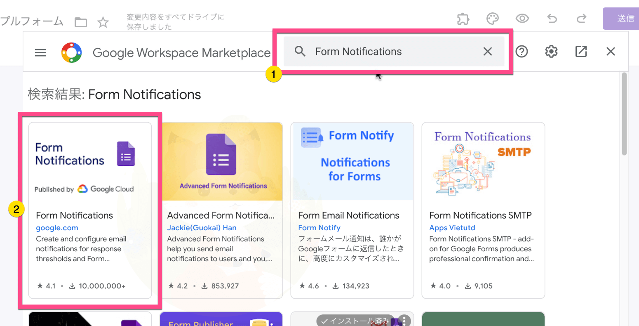Click the Google Workspace Marketplace logo
The width and height of the screenshot is (639, 326).
(x=71, y=52)
